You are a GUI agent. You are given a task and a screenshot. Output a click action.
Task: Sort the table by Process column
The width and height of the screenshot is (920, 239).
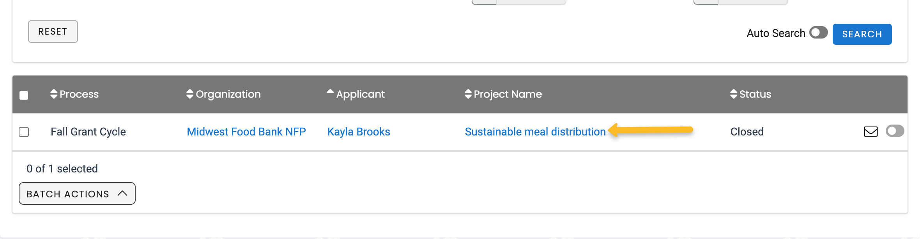pyautogui.click(x=54, y=94)
